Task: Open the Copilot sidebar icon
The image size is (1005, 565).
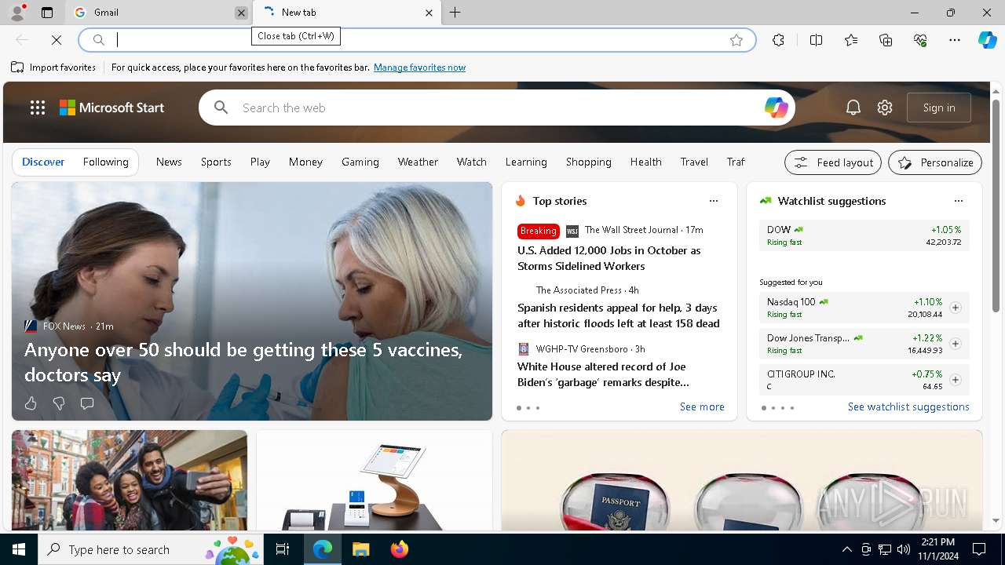Action: (x=987, y=40)
